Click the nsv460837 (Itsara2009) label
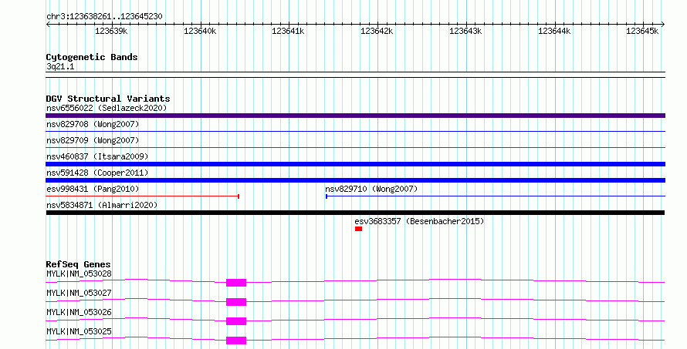Screen dimensions: 687x349 click(97, 156)
